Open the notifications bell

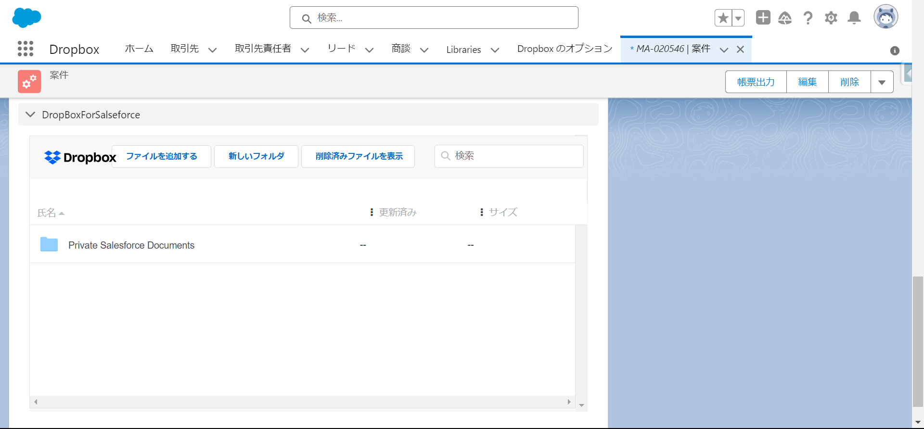point(854,18)
